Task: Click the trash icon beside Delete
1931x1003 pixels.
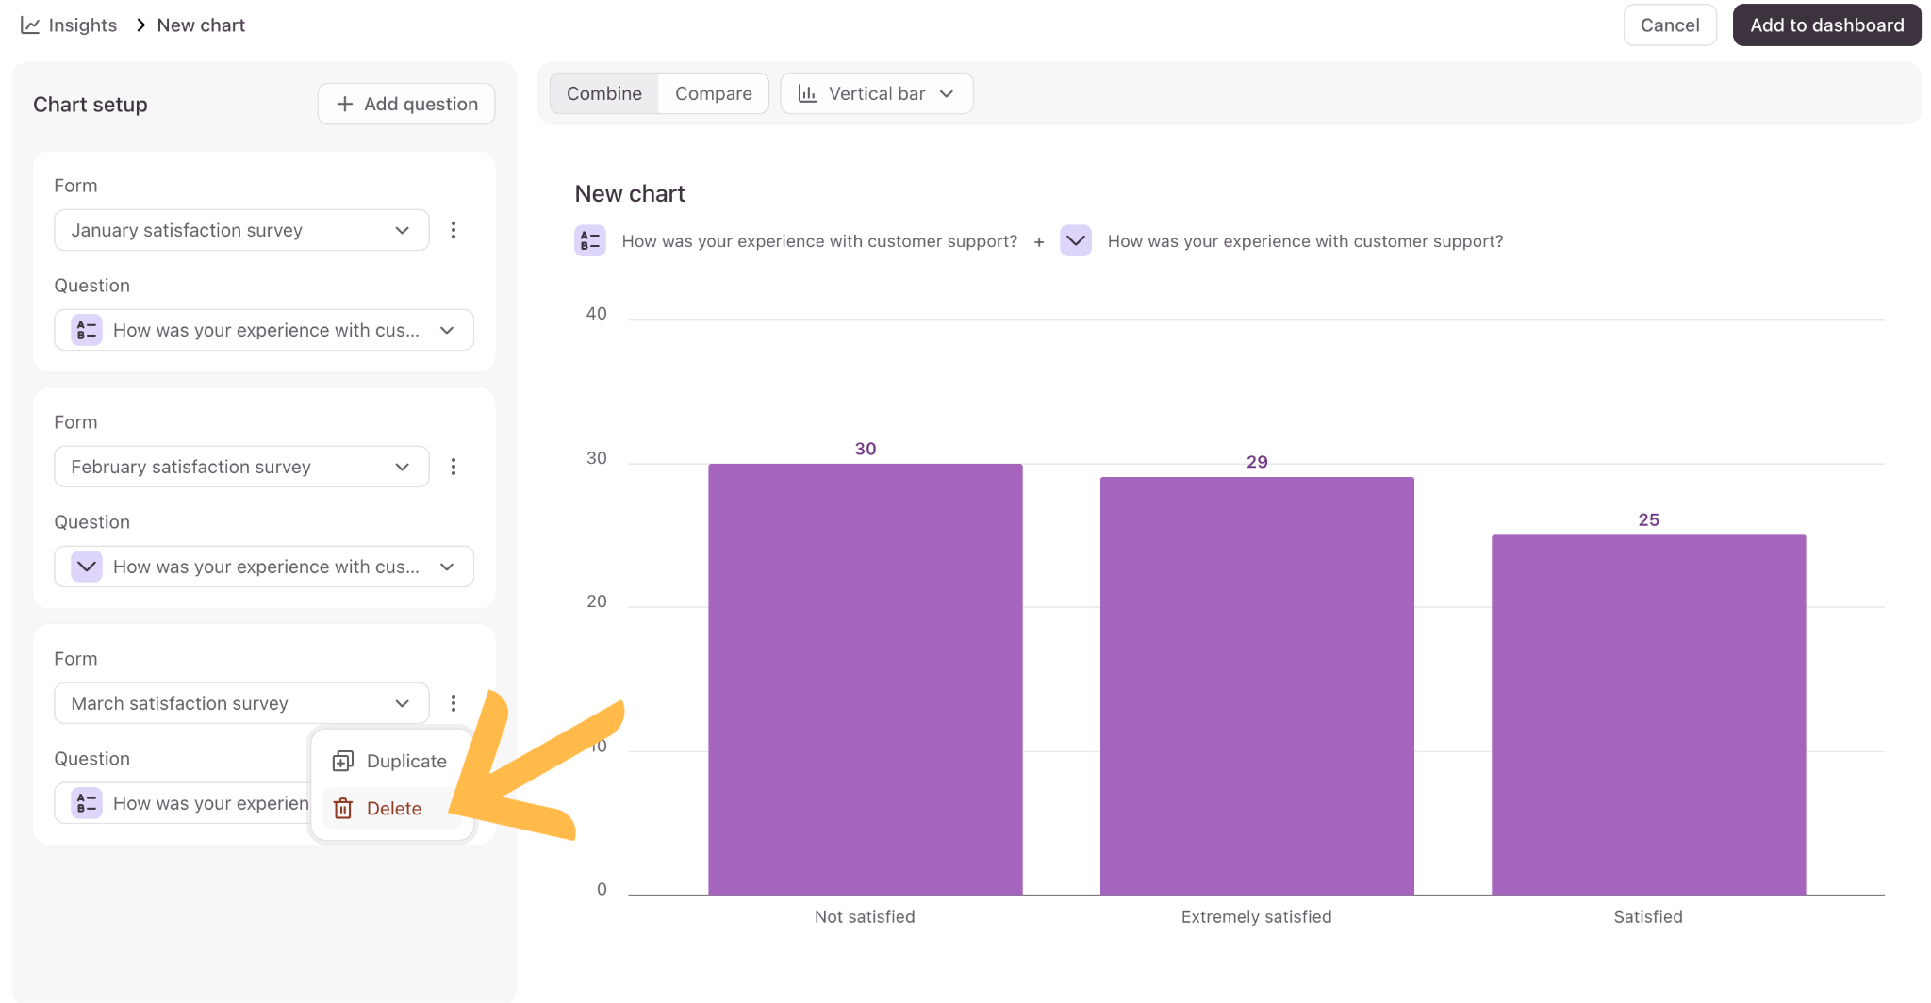Action: [343, 808]
